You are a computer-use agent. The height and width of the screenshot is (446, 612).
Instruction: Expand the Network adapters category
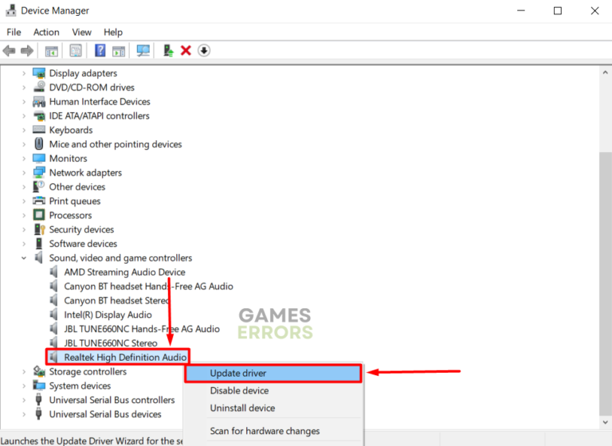tap(24, 173)
